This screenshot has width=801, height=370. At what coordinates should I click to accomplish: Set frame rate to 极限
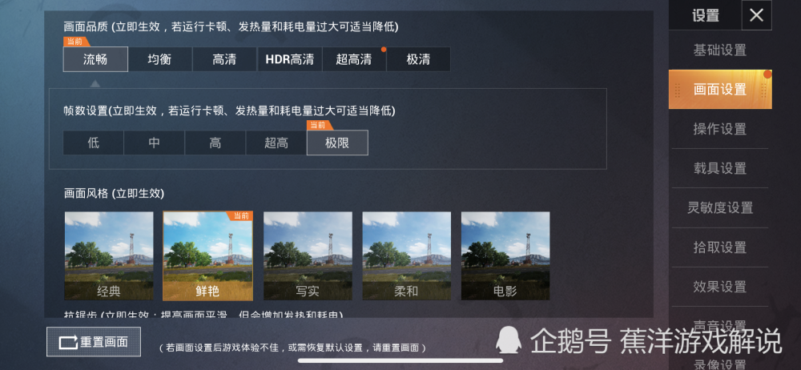(x=337, y=143)
